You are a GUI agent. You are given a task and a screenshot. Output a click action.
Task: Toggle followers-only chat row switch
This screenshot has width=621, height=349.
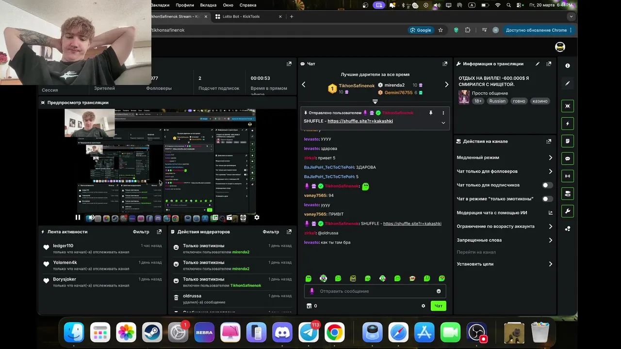(504, 171)
